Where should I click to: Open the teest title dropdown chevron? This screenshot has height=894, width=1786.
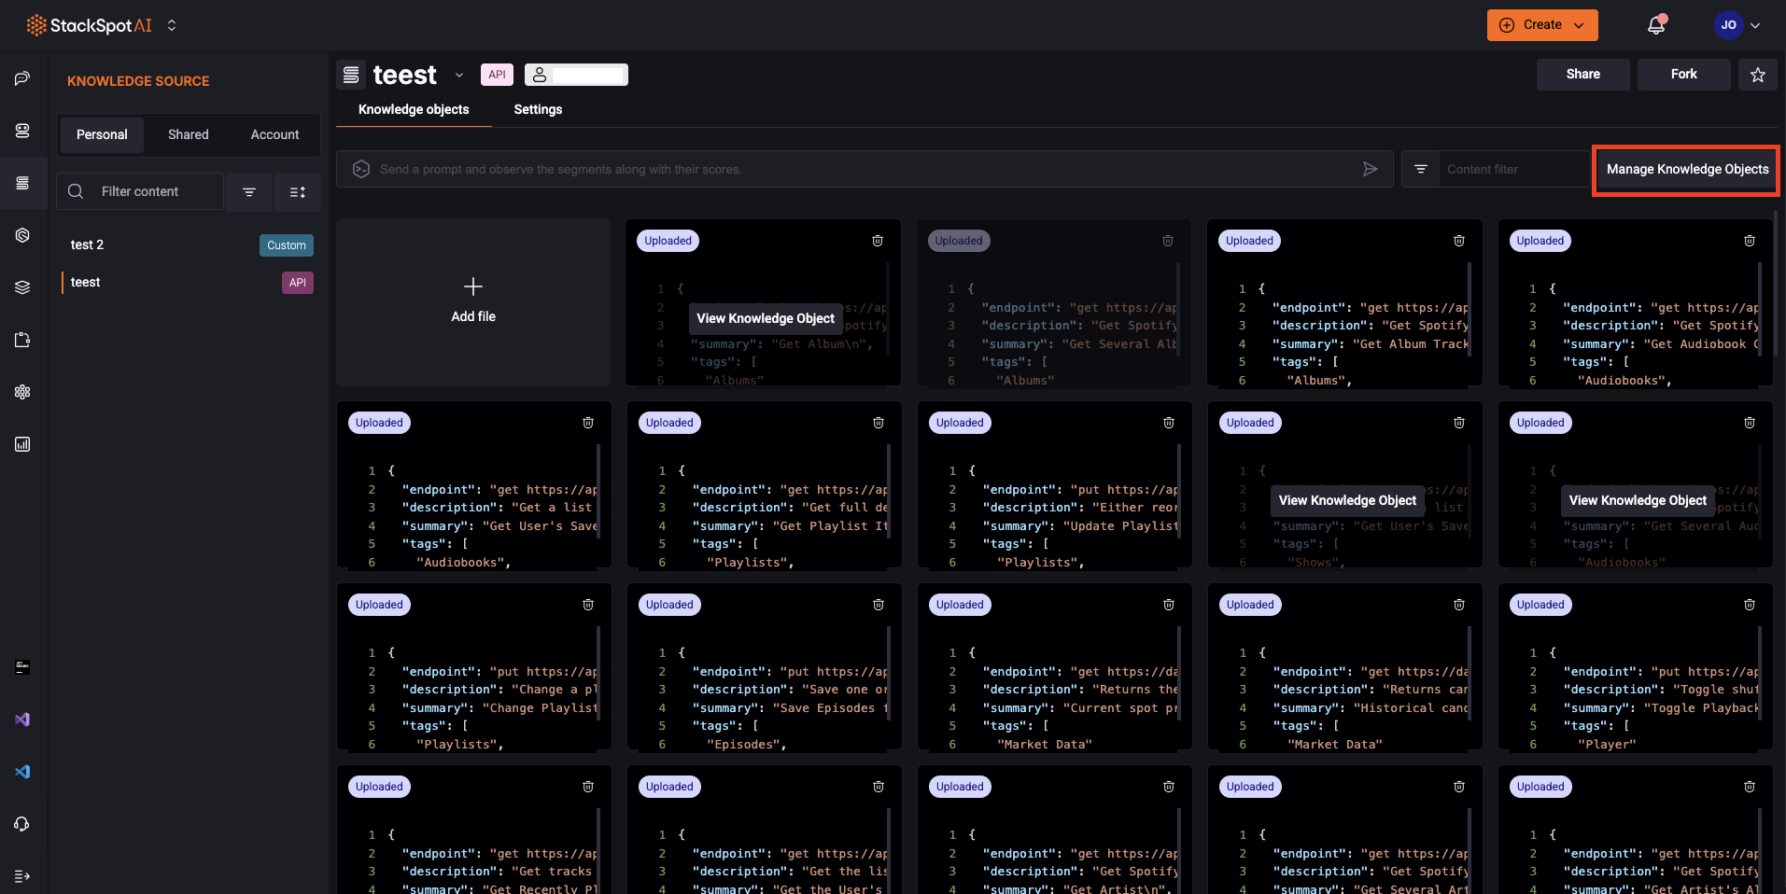458,75
